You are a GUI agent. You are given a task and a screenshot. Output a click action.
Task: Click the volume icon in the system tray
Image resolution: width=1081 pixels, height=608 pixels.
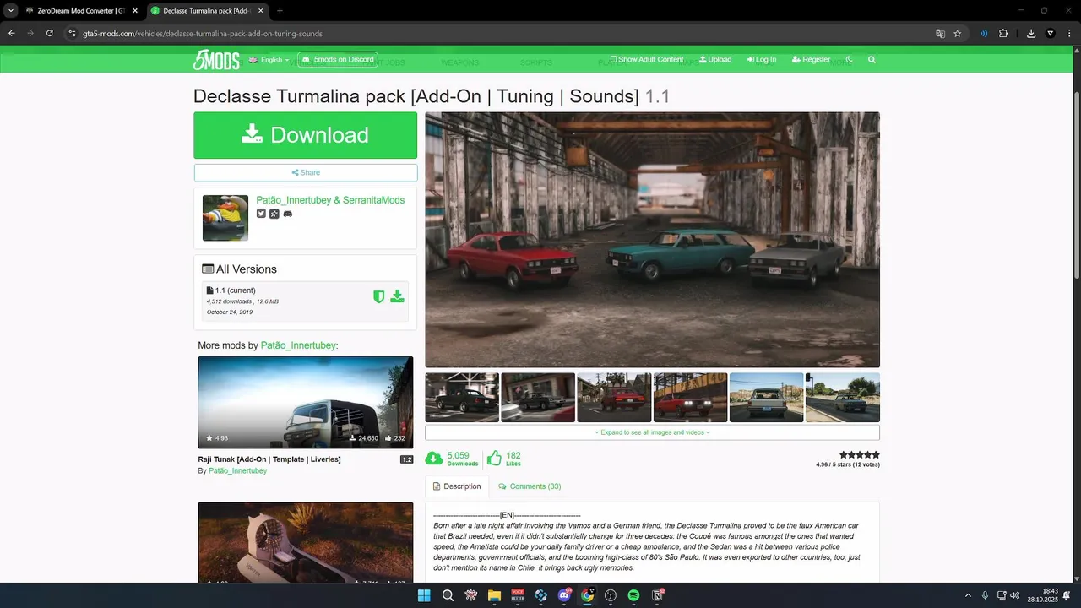[x=1014, y=595]
